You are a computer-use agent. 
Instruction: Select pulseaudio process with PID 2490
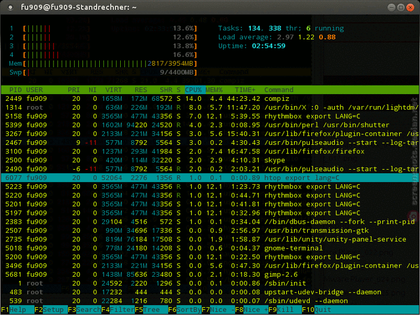210,169
